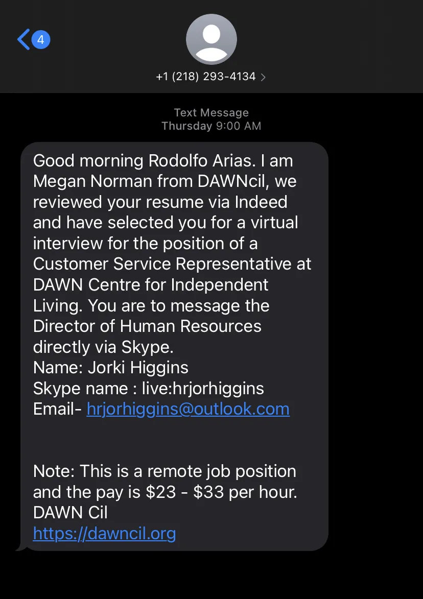Tap "Director of Human Resources" text
The width and height of the screenshot is (423, 599).
coord(147,326)
